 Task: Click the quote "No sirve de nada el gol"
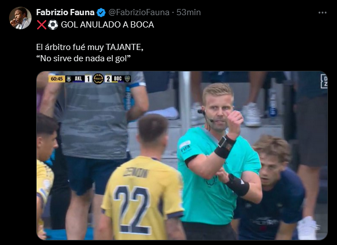(x=83, y=58)
